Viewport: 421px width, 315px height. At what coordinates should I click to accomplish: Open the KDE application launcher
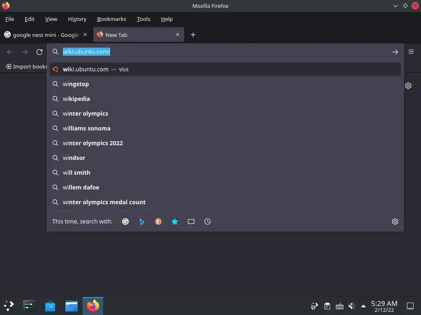9,306
